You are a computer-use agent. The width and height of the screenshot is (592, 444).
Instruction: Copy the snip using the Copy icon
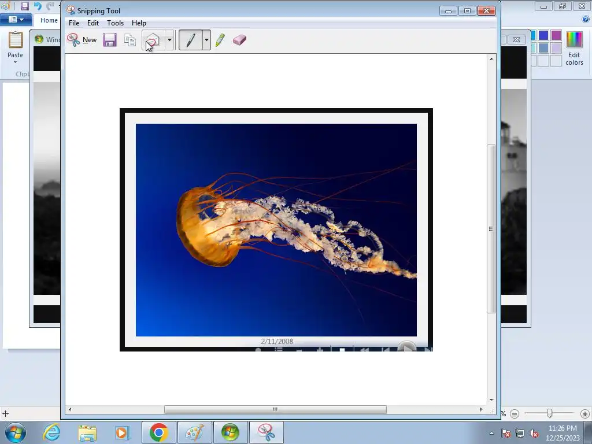pyautogui.click(x=130, y=40)
